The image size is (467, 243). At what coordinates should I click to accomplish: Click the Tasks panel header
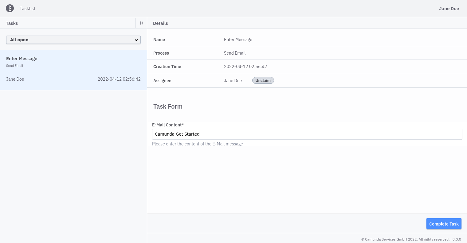pos(12,23)
